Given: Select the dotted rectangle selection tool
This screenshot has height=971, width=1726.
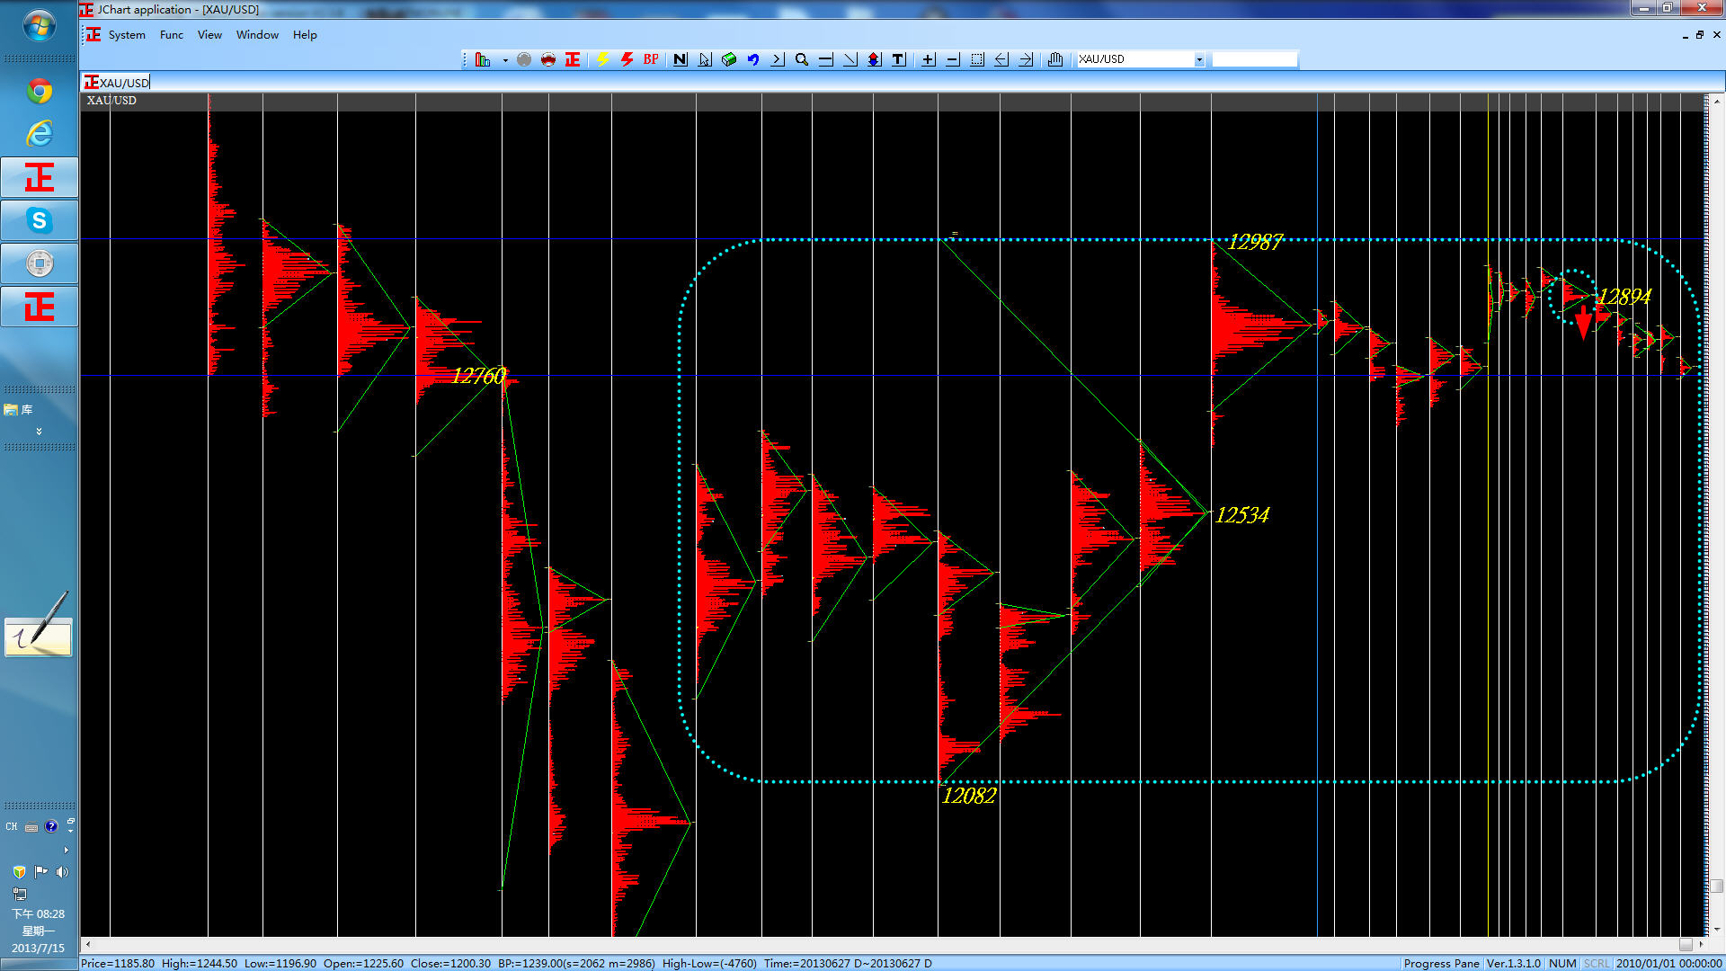Looking at the screenshot, I should [x=977, y=59].
